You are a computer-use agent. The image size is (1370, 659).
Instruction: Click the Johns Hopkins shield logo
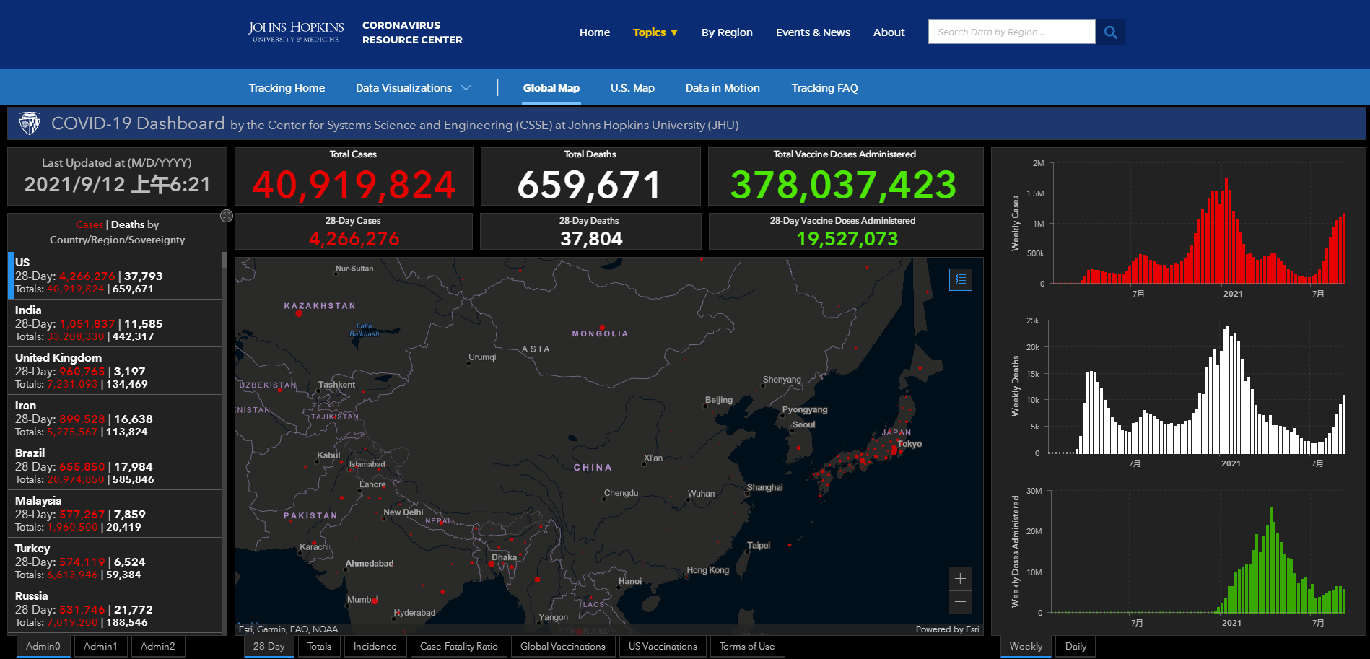click(x=30, y=123)
